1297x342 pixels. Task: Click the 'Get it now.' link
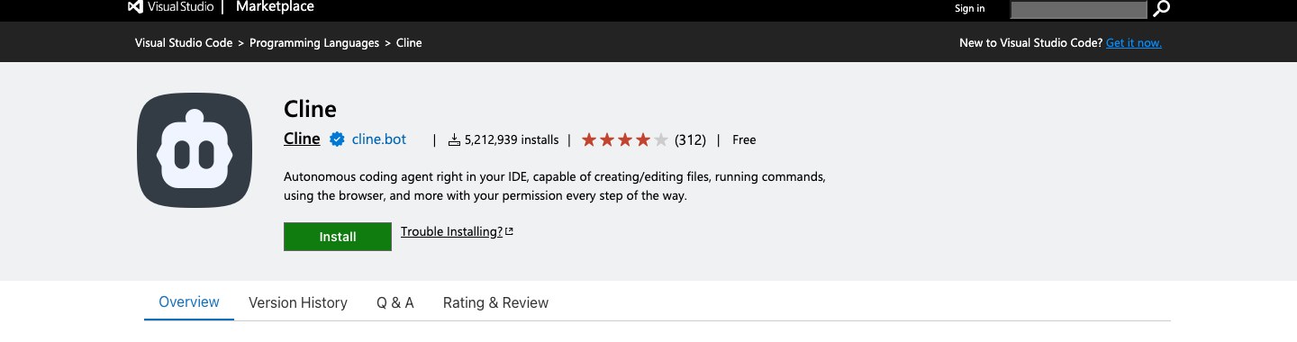(x=1134, y=42)
